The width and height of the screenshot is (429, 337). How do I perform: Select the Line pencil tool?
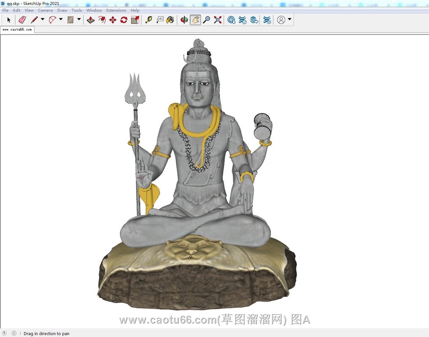coord(34,20)
